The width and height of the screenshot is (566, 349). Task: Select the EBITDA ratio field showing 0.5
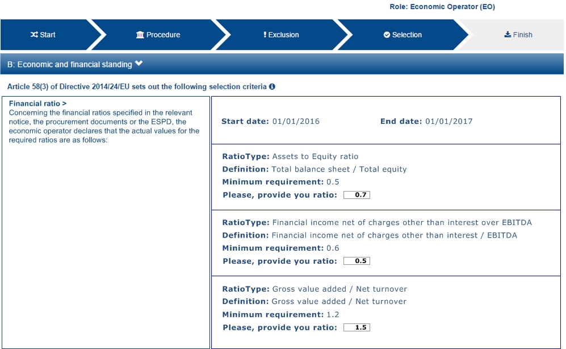(357, 261)
